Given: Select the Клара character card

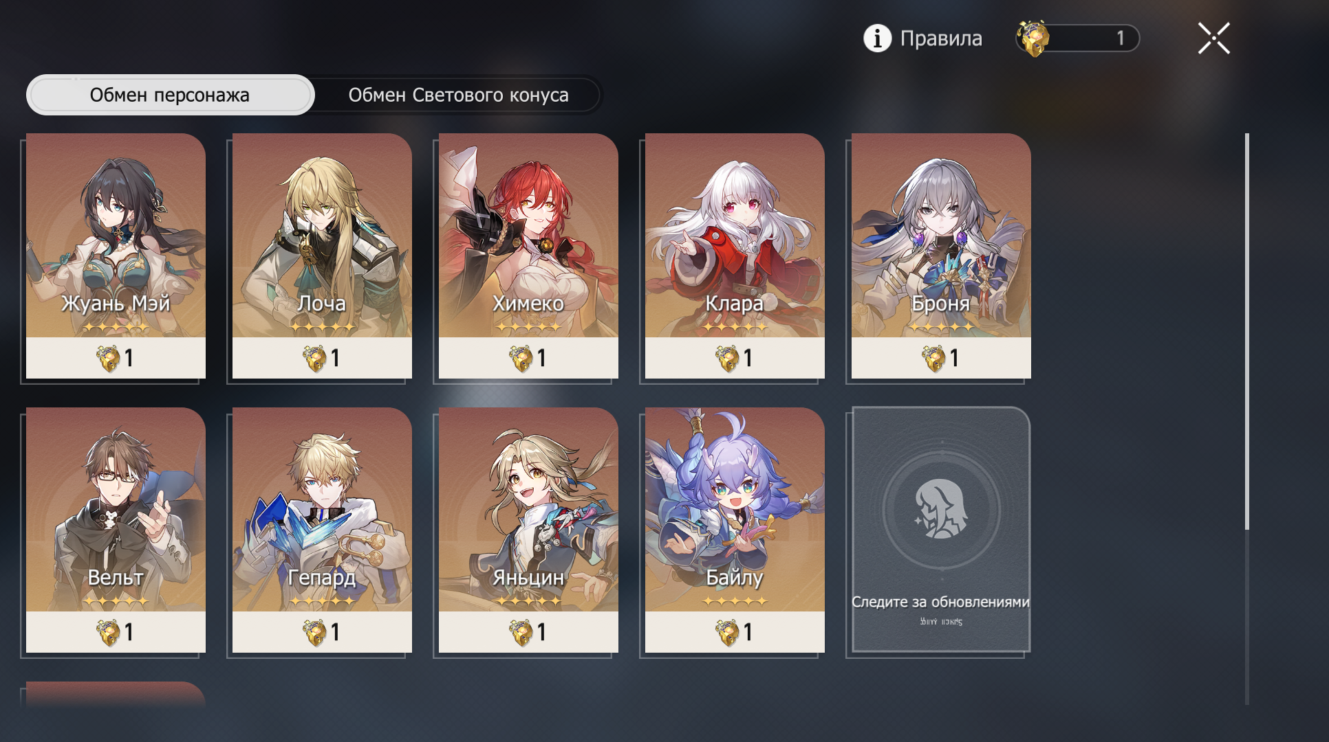Looking at the screenshot, I should (x=735, y=256).
